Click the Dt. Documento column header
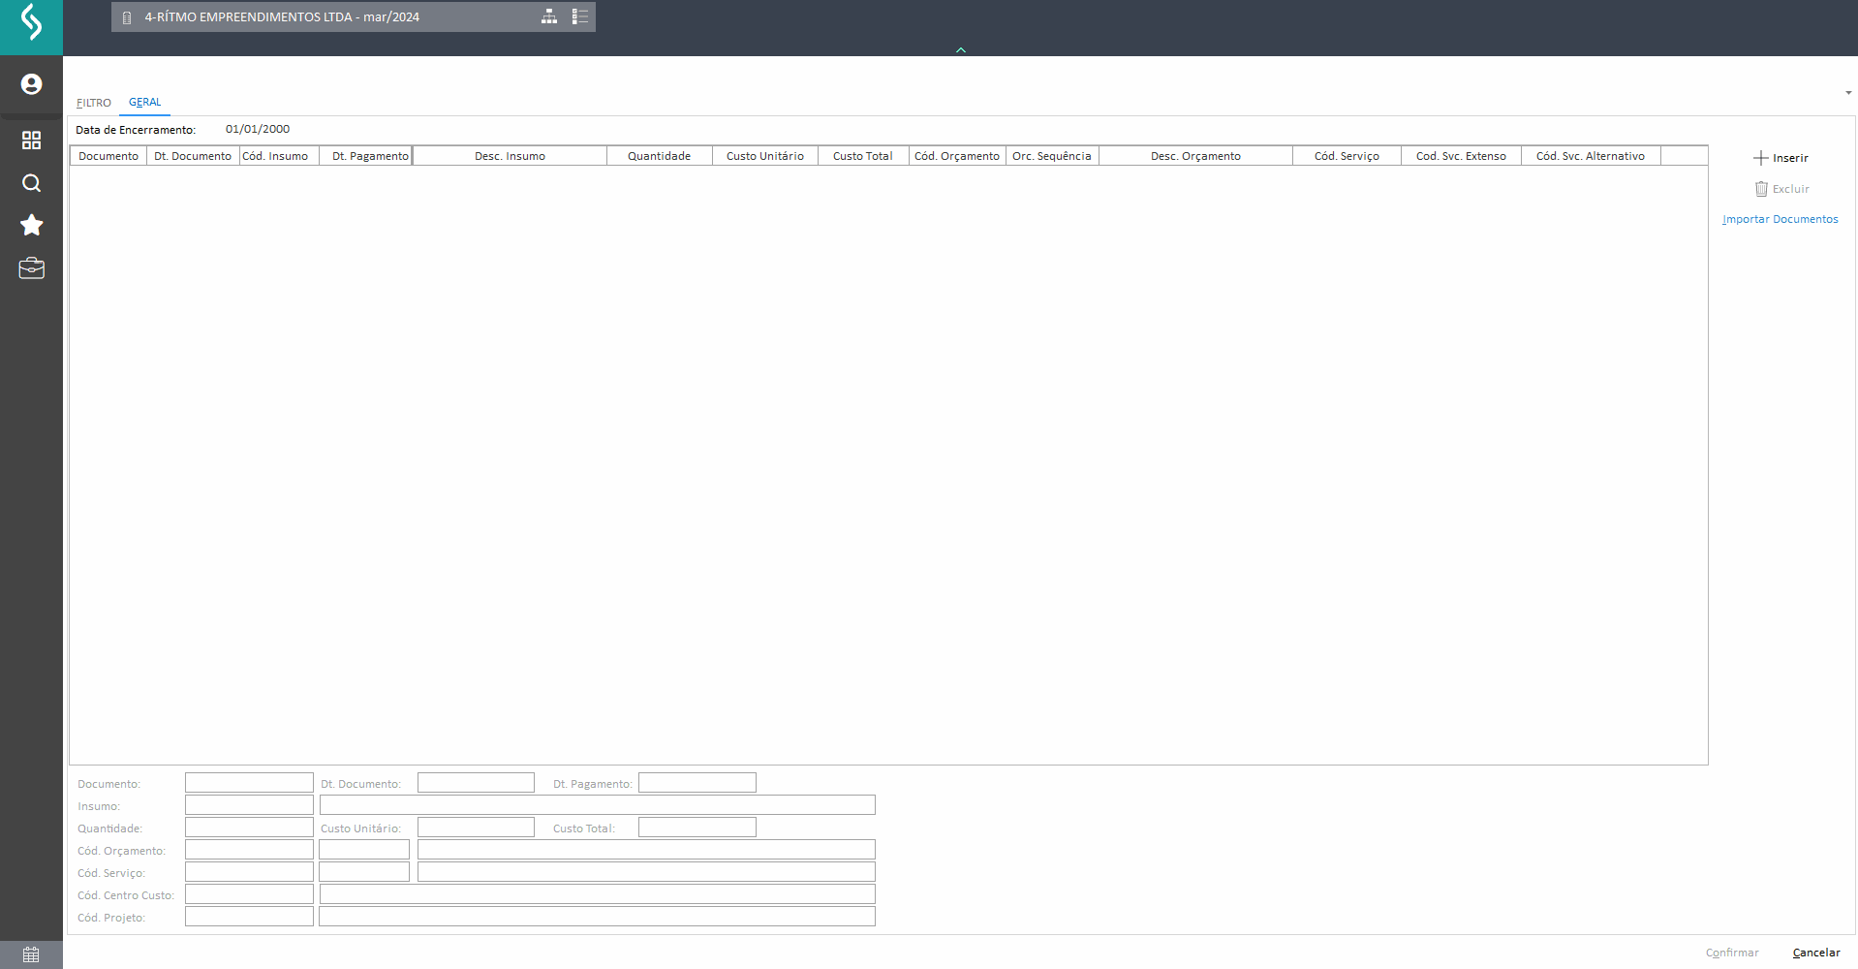 [x=193, y=156]
